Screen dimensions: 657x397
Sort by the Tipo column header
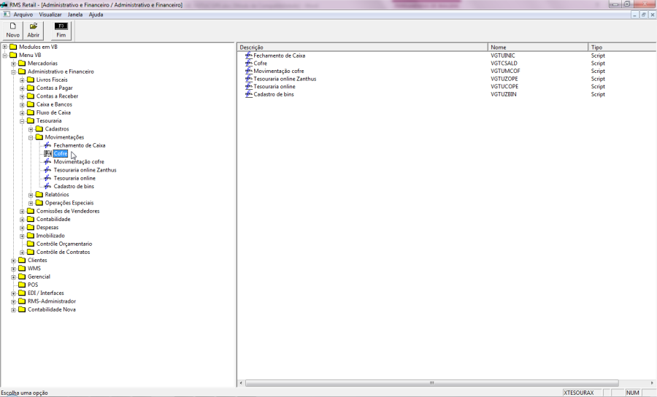(x=622, y=47)
